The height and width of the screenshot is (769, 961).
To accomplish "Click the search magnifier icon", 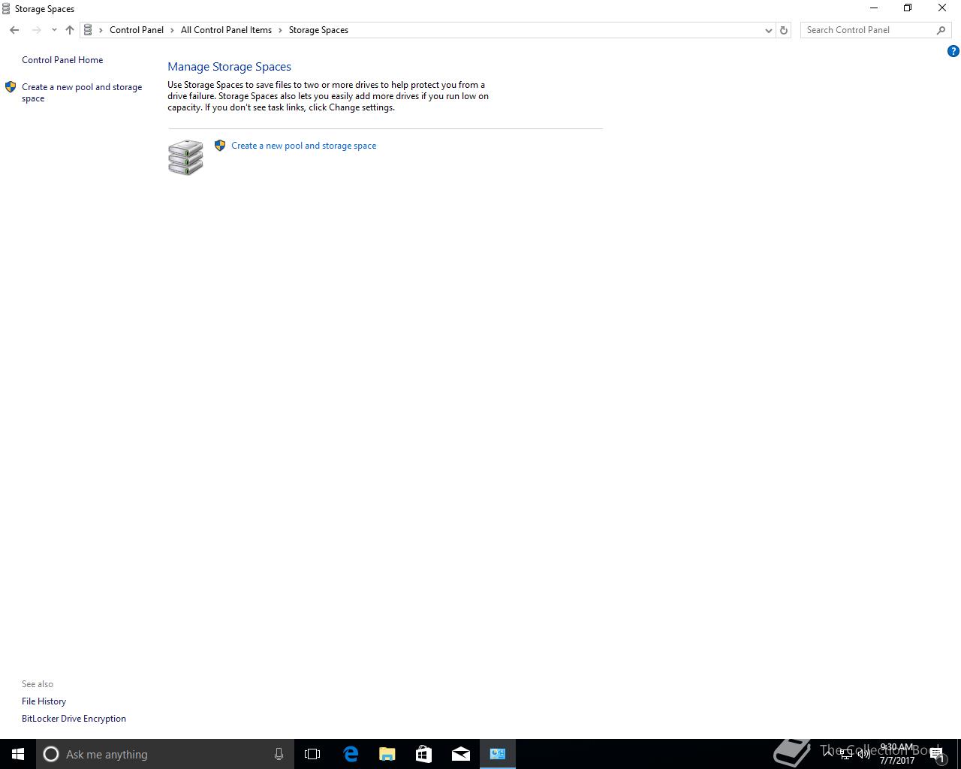I will pyautogui.click(x=941, y=30).
